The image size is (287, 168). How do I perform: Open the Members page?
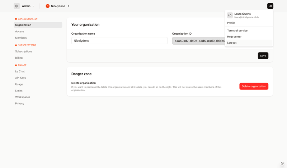[21, 38]
